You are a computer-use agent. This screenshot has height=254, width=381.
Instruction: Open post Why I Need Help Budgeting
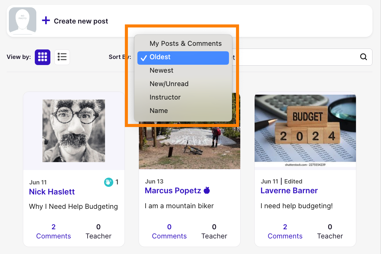tap(73, 207)
